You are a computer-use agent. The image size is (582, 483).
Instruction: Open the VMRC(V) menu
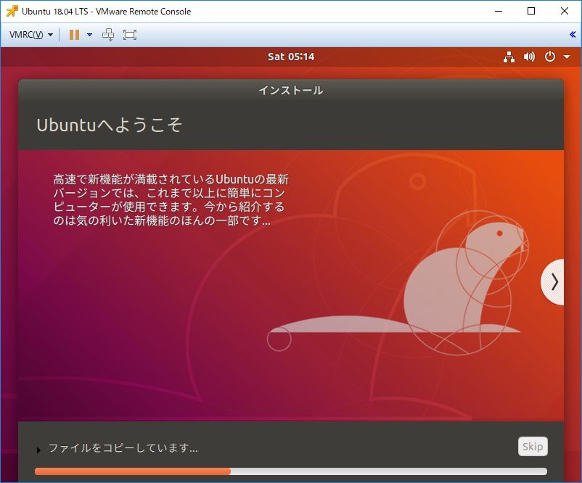coord(30,35)
